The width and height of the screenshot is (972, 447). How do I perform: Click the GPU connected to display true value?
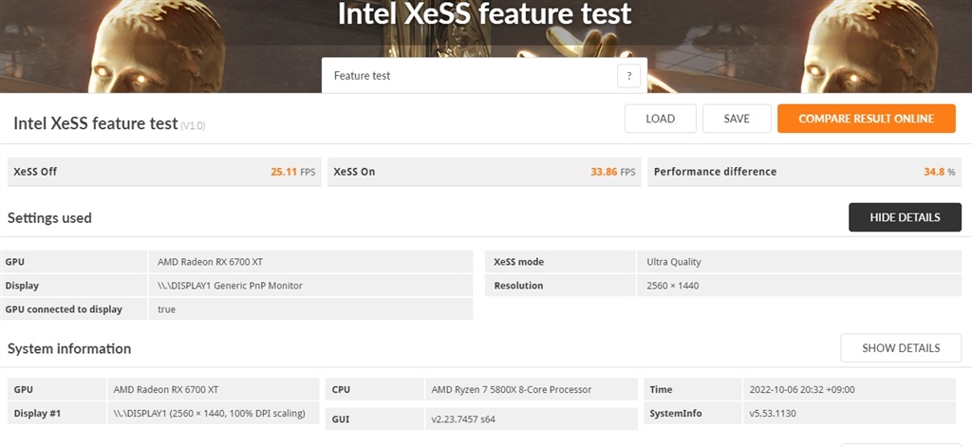pyautogui.click(x=166, y=309)
